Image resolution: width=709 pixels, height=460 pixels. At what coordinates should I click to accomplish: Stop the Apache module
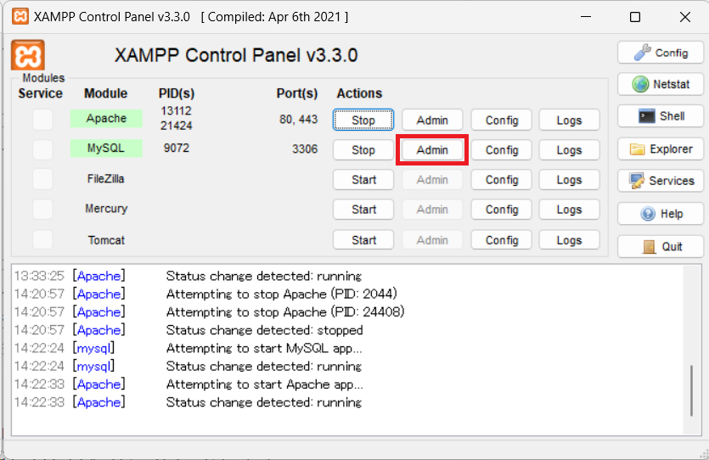(363, 120)
